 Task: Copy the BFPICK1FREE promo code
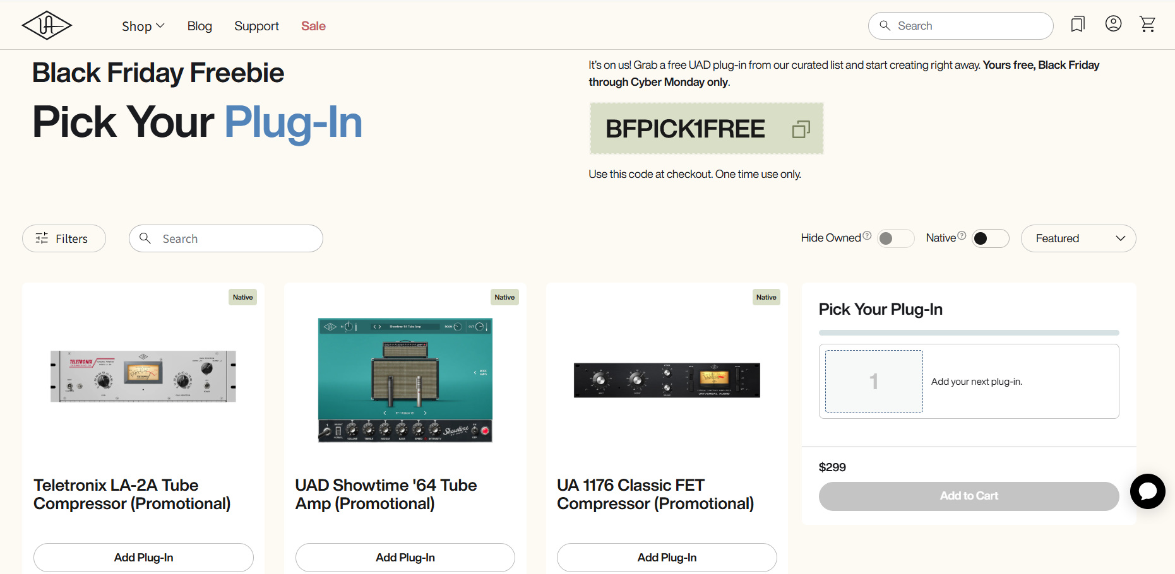click(x=801, y=129)
